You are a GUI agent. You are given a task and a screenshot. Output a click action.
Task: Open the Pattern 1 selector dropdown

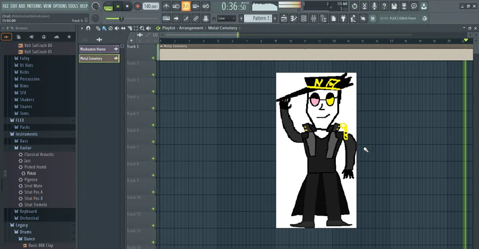click(x=259, y=18)
